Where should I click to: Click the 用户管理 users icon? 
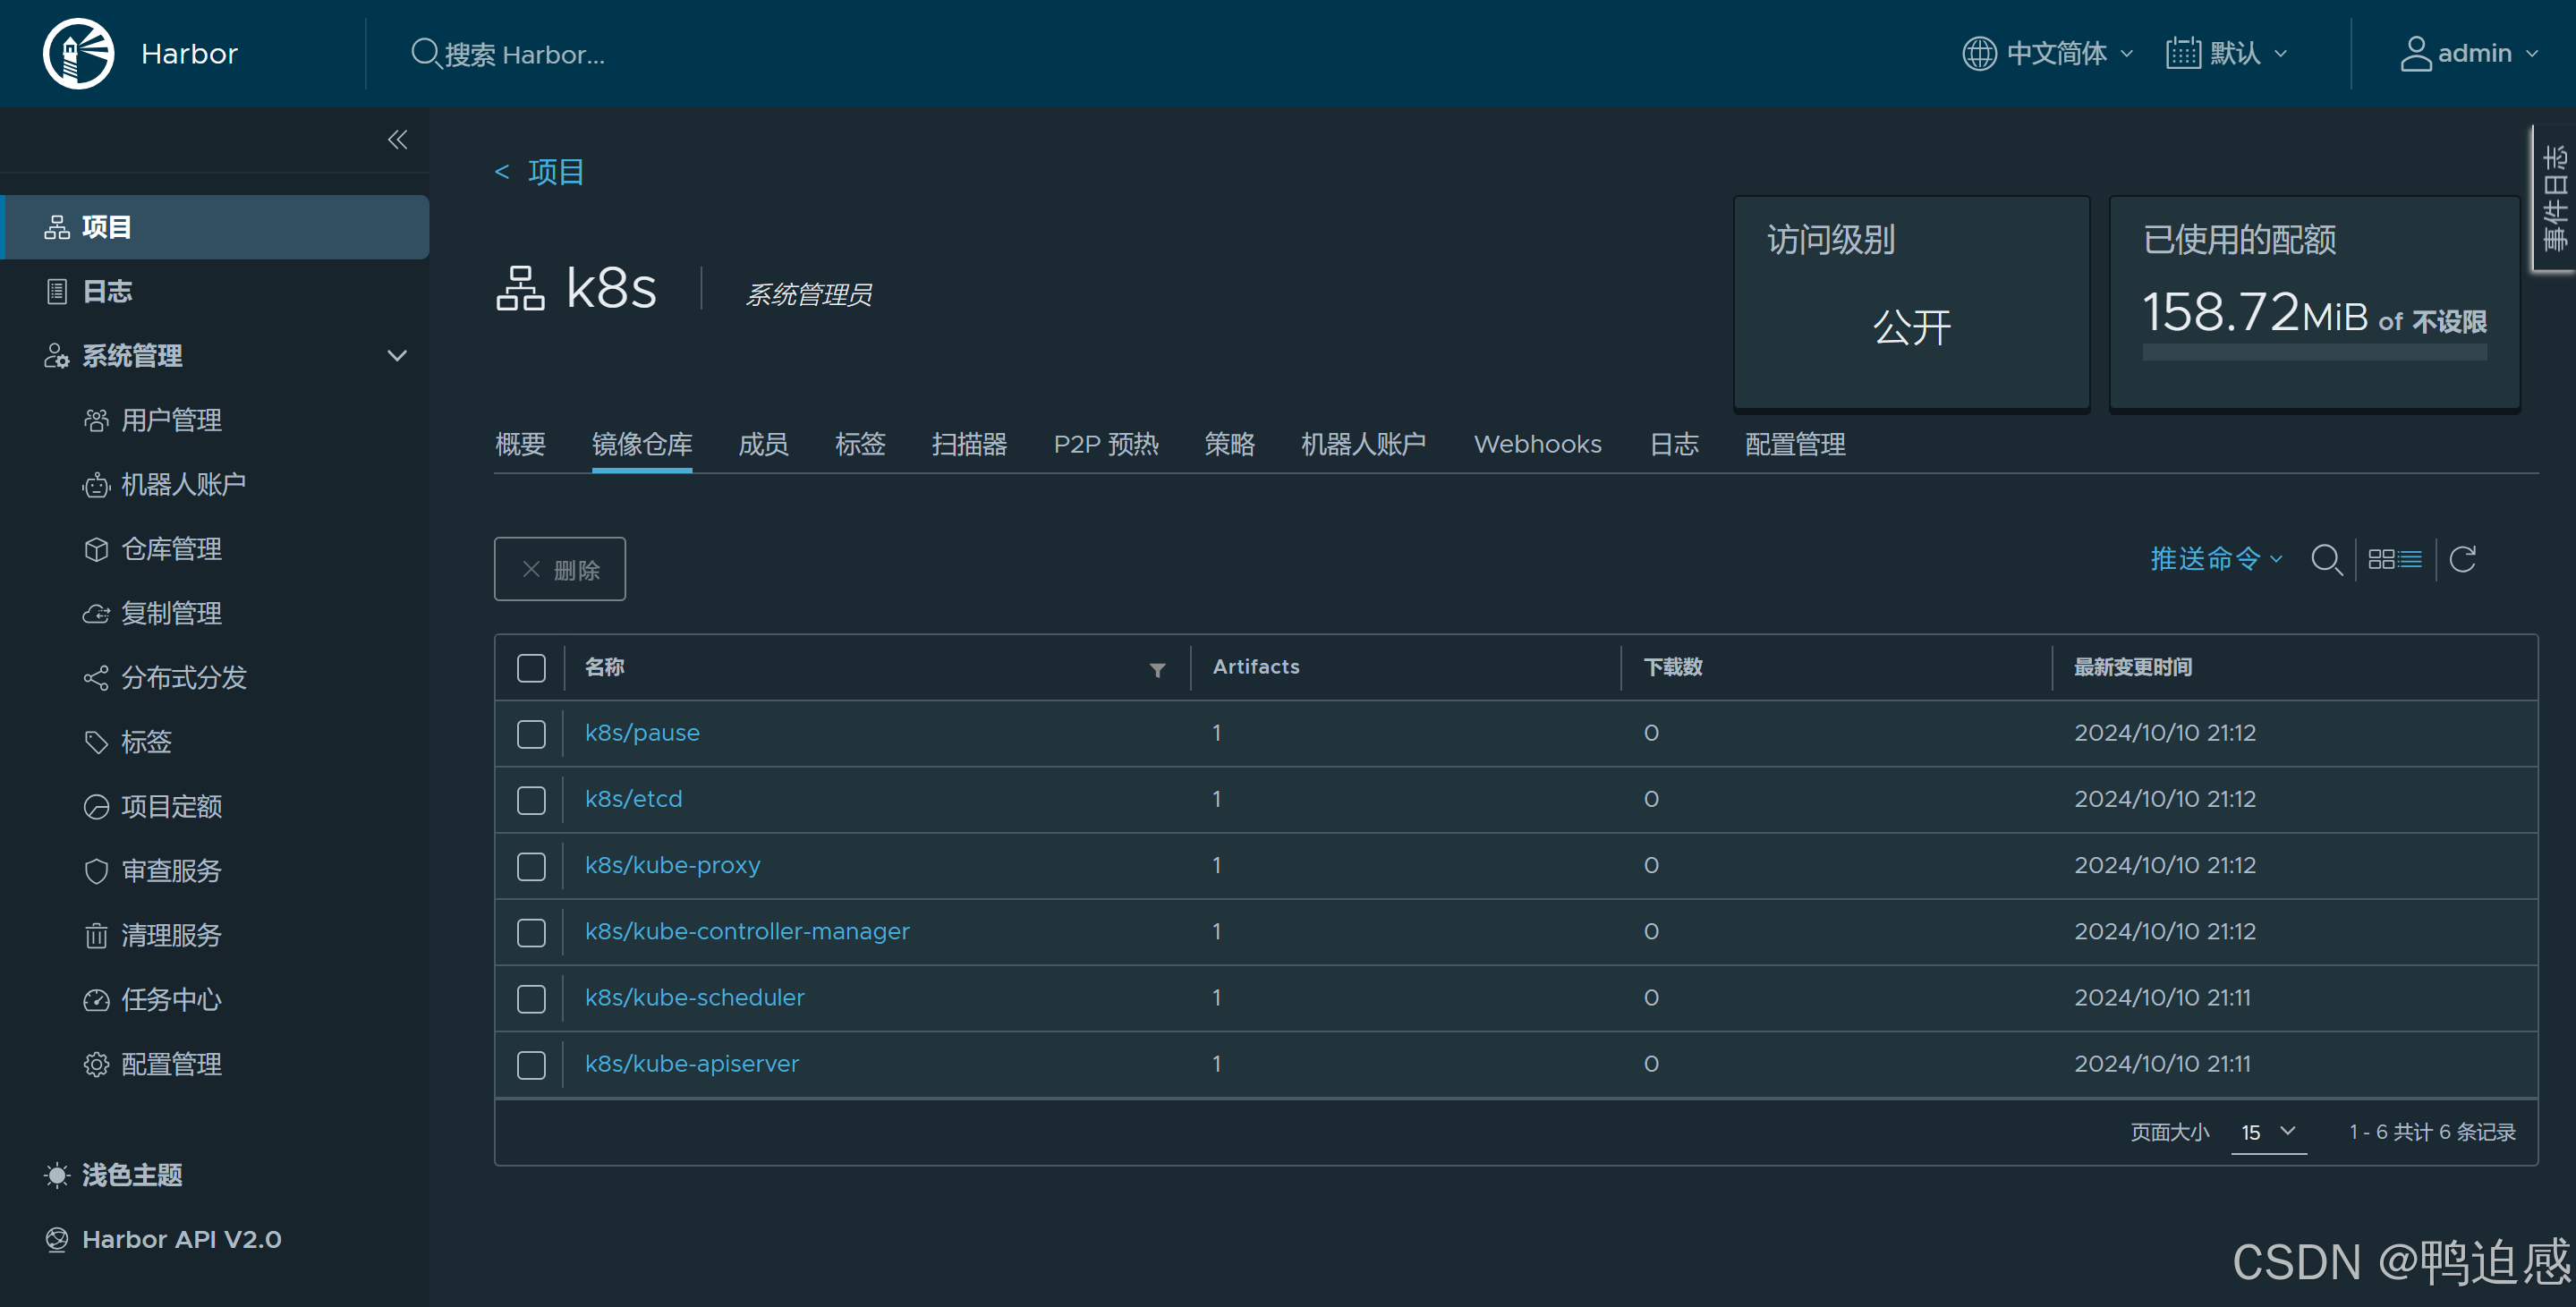(96, 420)
